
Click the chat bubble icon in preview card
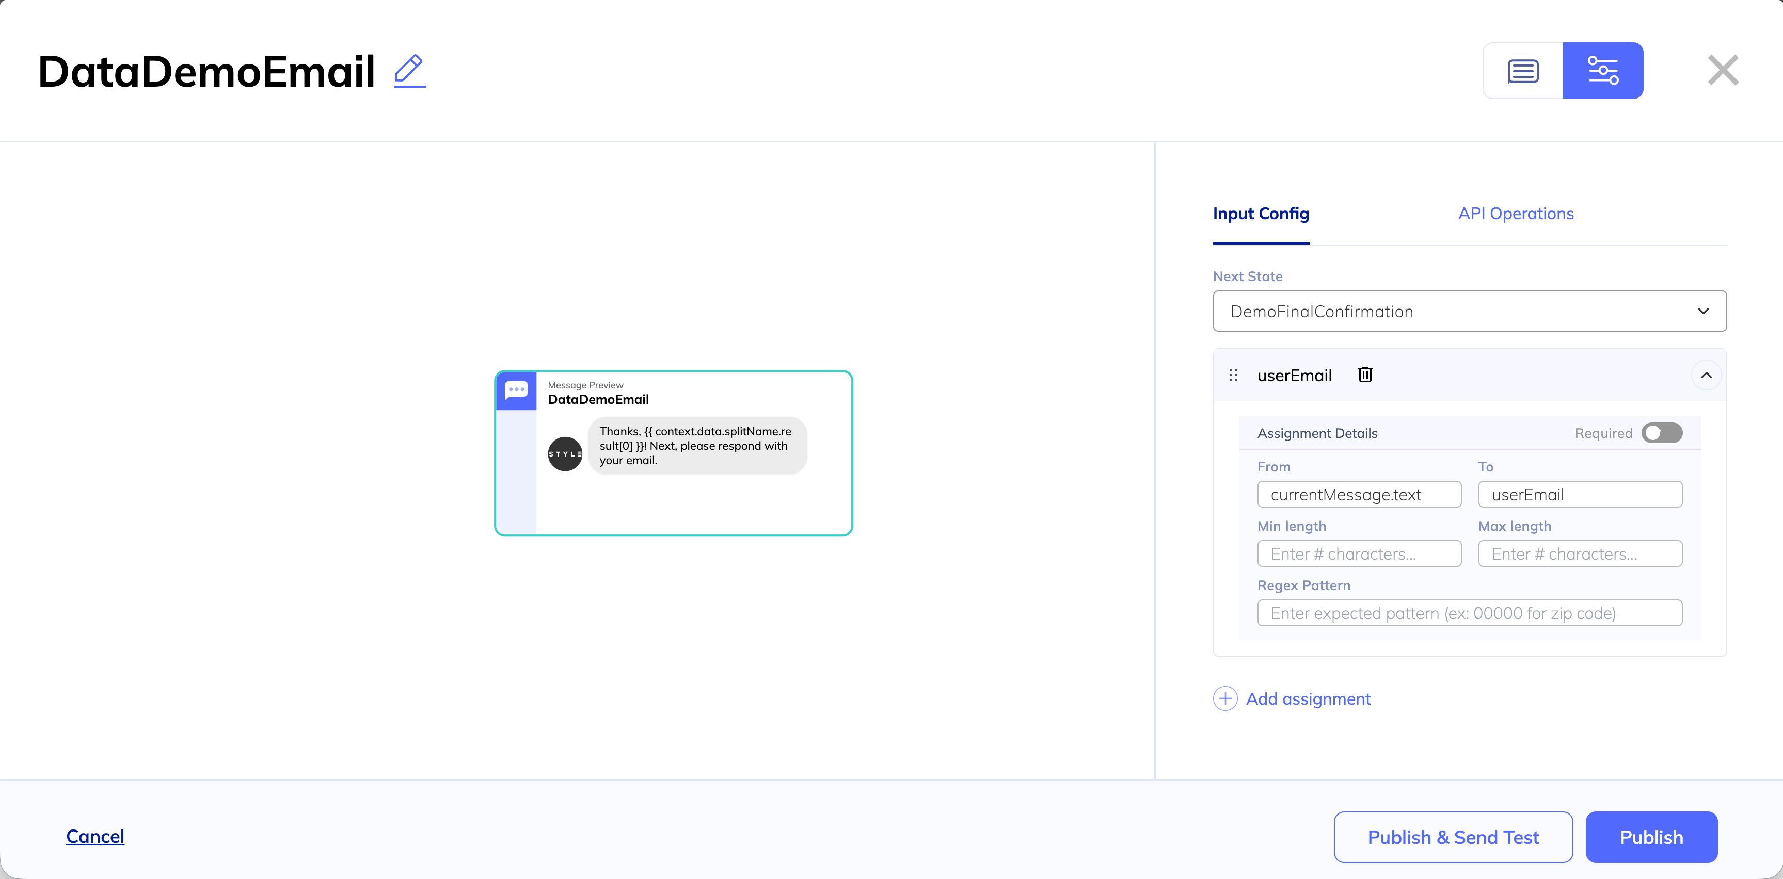pyautogui.click(x=516, y=390)
